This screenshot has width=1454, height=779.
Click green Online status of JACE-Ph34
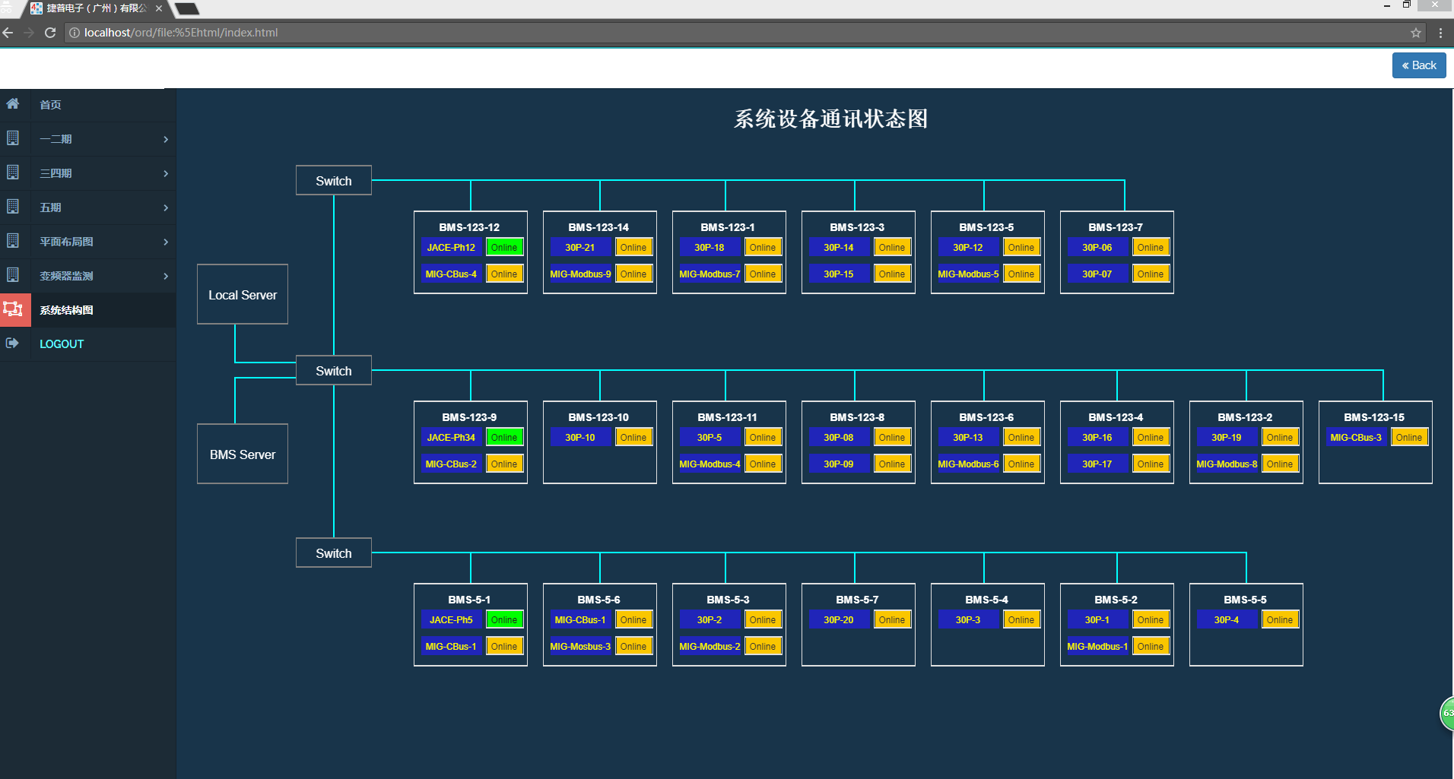[504, 438]
